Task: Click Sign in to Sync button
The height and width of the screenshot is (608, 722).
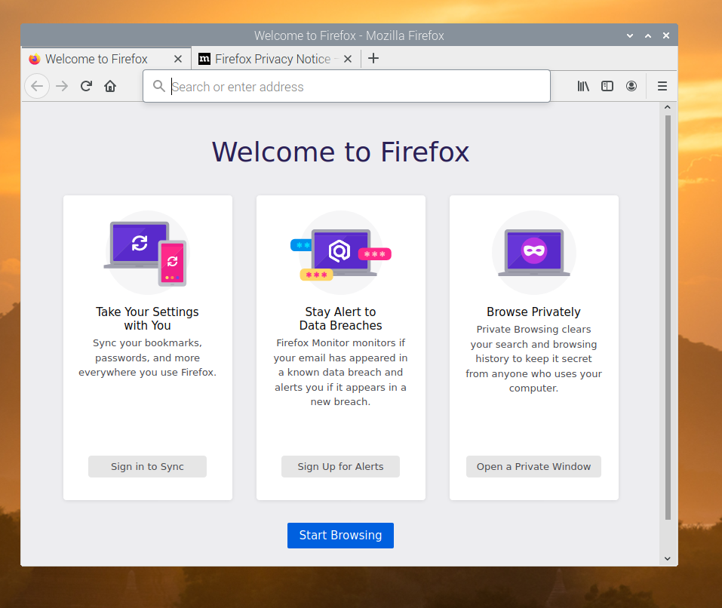Action: click(x=147, y=466)
